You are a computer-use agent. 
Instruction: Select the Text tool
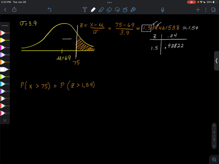(85, 10)
